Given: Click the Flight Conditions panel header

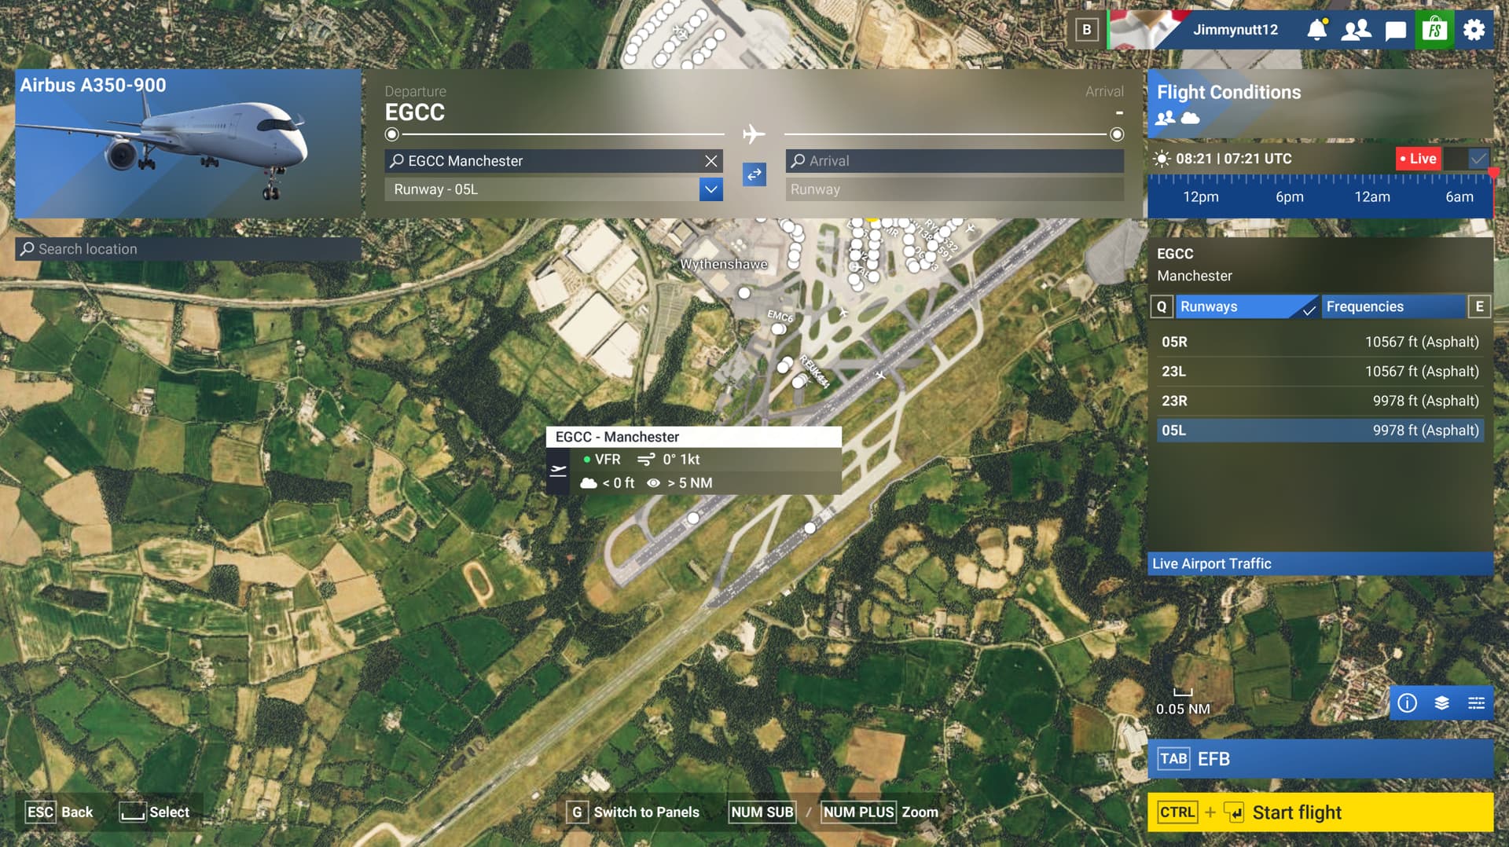Looking at the screenshot, I should tap(1320, 104).
